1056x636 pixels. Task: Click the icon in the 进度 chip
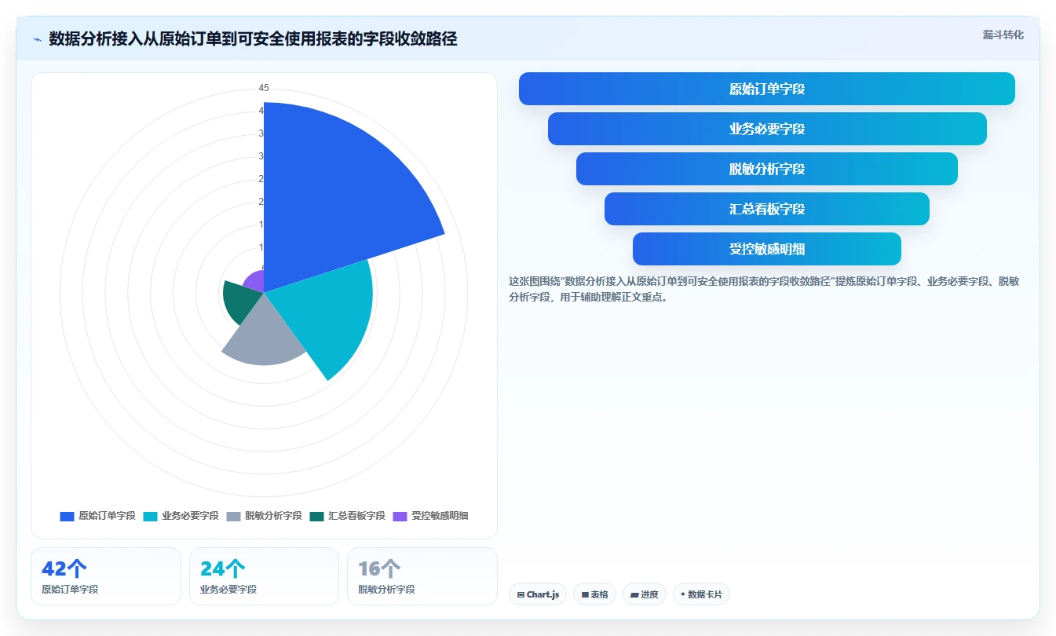click(634, 595)
